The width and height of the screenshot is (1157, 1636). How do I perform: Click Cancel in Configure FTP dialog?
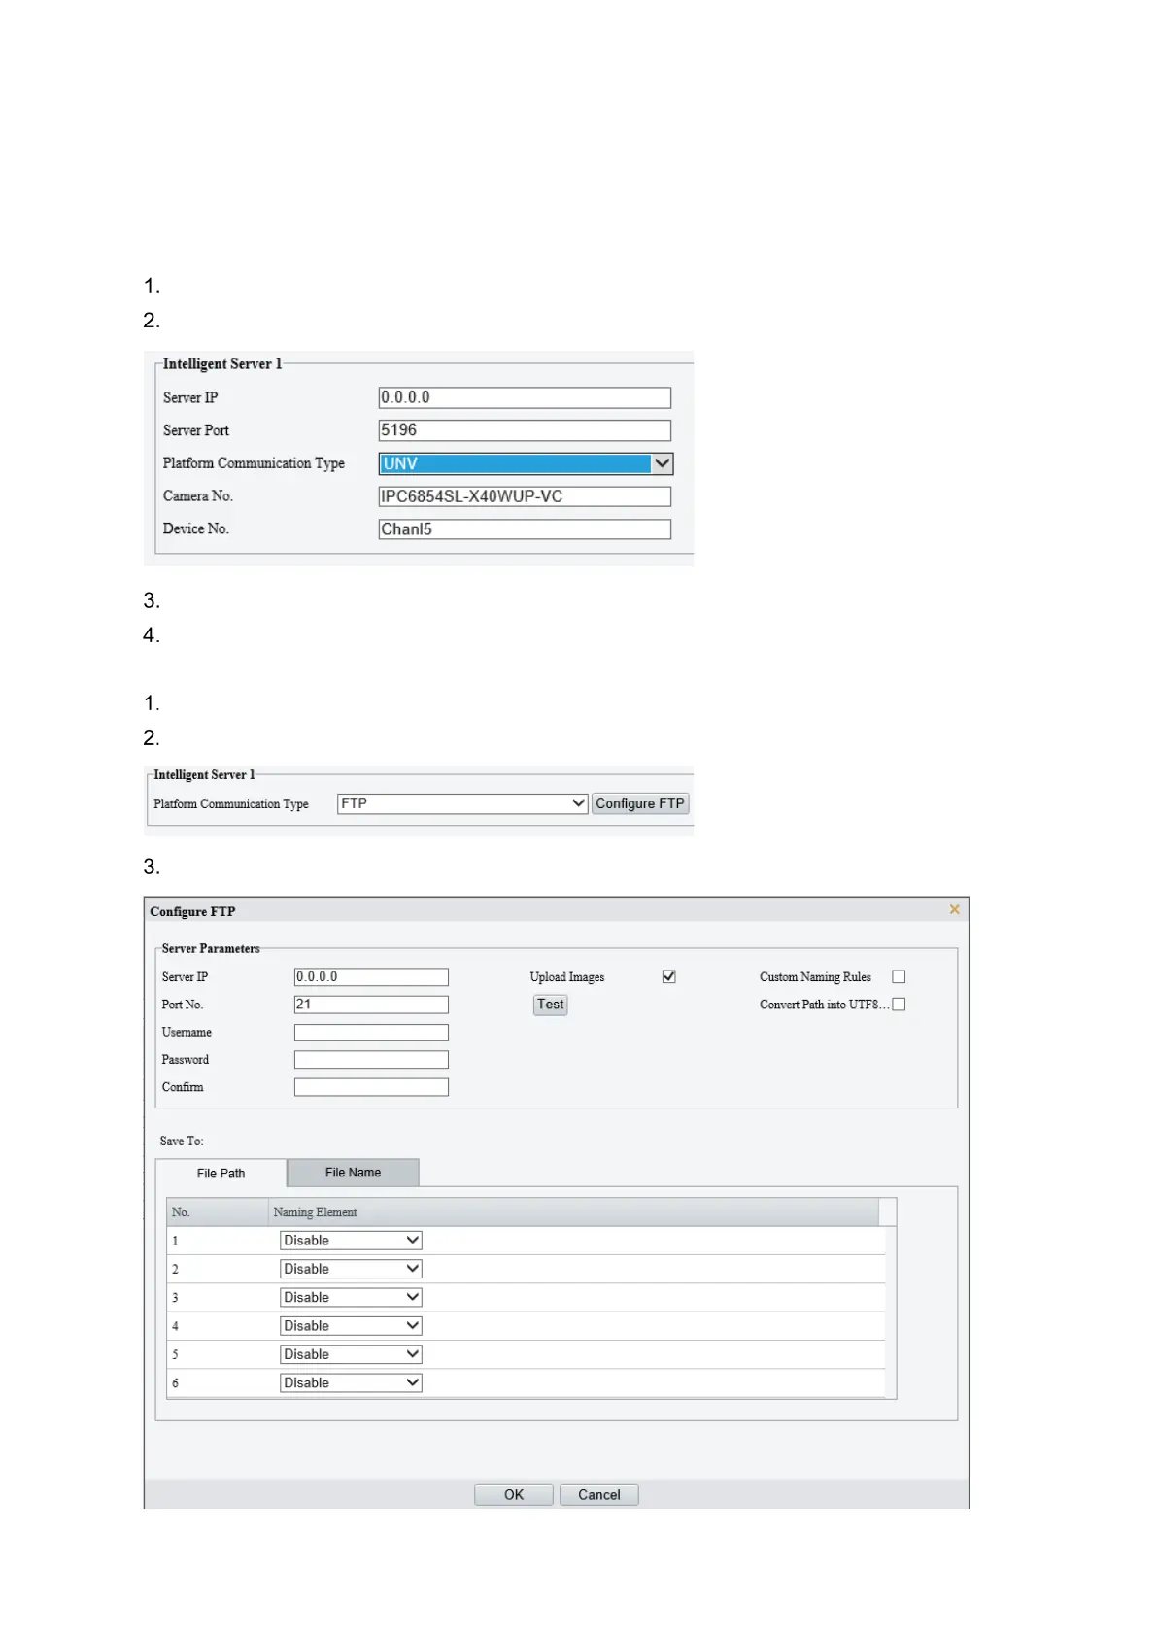(x=598, y=1495)
